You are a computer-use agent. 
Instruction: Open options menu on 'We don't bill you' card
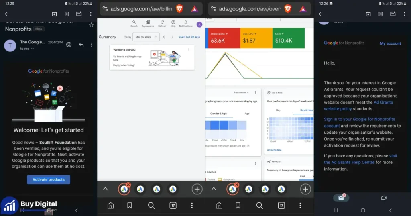[x=189, y=50]
